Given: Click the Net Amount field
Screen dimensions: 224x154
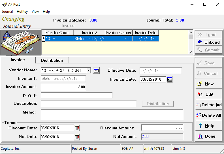Looking at the screenshot, I should [162, 136].
